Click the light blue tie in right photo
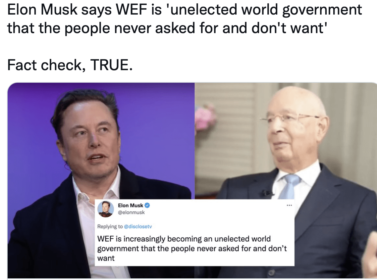Viewport: 377px width, 280px height. pyautogui.click(x=289, y=186)
